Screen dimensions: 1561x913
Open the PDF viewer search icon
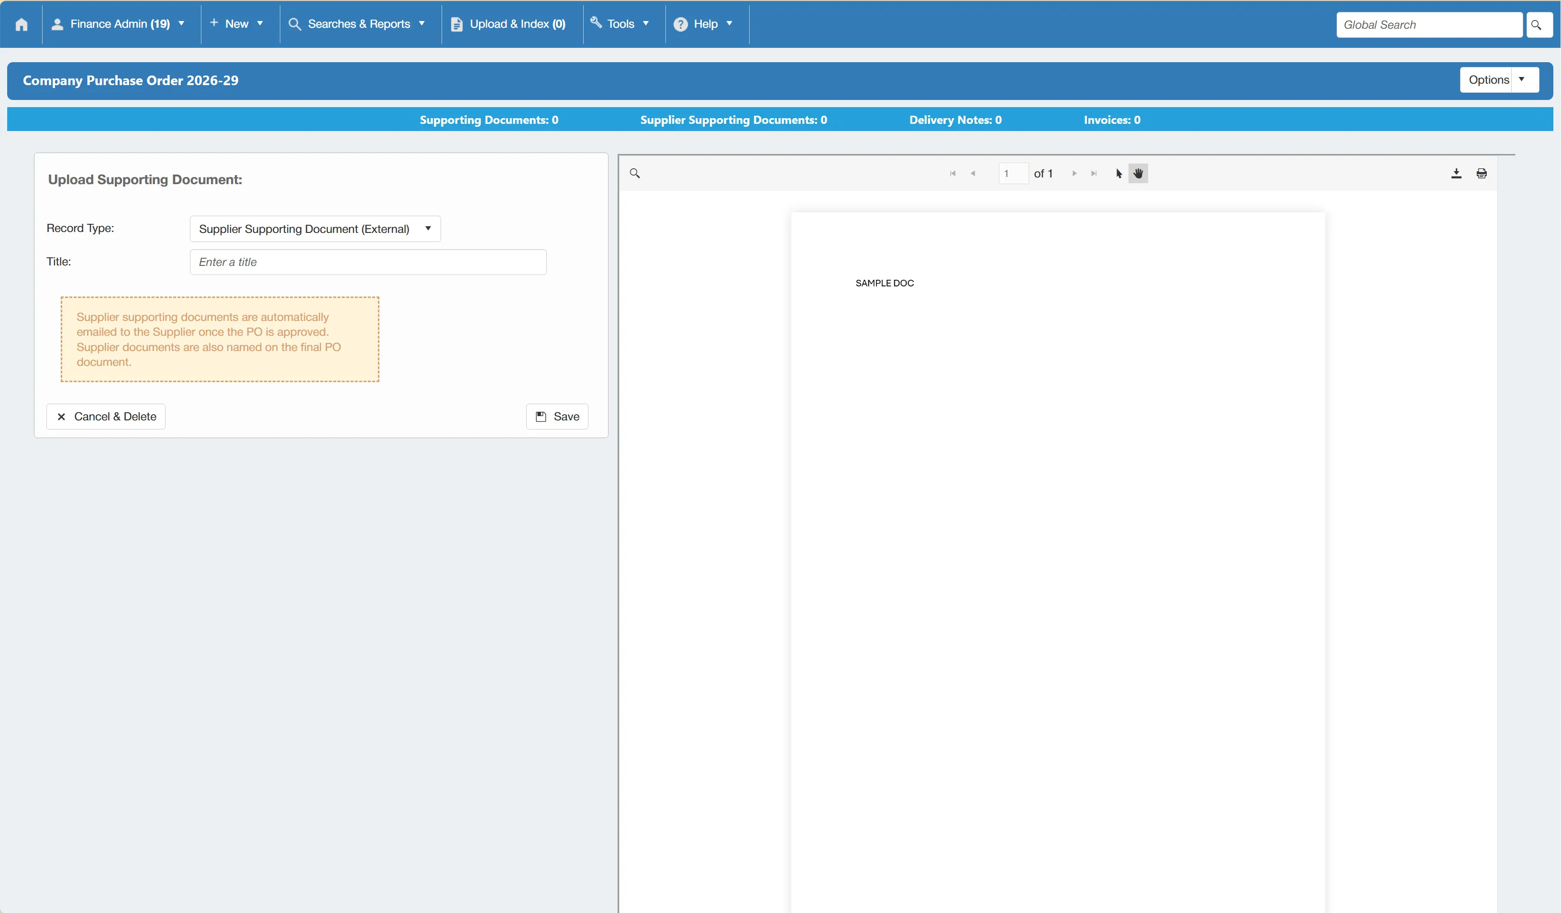(635, 174)
